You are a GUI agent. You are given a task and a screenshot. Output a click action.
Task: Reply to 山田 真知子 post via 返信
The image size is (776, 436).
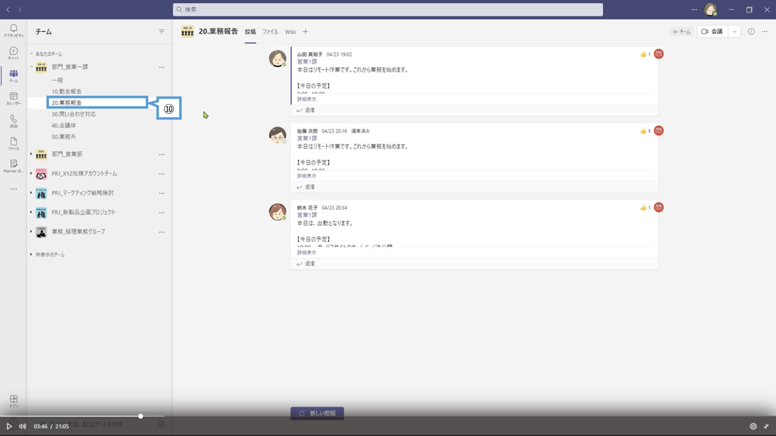(x=305, y=110)
